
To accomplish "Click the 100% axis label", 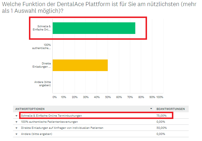I will coord(160,97).
